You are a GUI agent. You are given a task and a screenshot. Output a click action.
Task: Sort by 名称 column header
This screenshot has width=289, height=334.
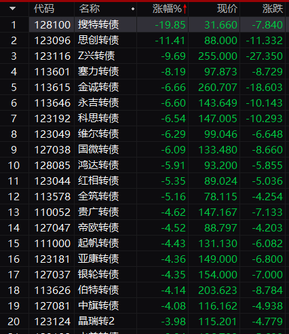point(90,9)
